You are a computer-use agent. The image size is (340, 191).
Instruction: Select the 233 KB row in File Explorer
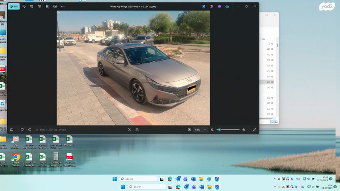[x=267, y=71]
